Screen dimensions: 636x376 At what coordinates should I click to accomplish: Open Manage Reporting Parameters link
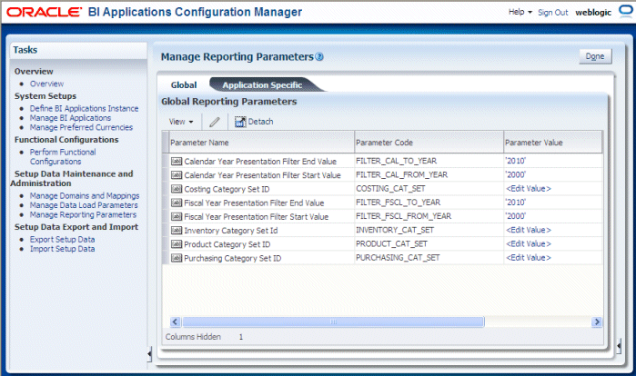[83, 214]
